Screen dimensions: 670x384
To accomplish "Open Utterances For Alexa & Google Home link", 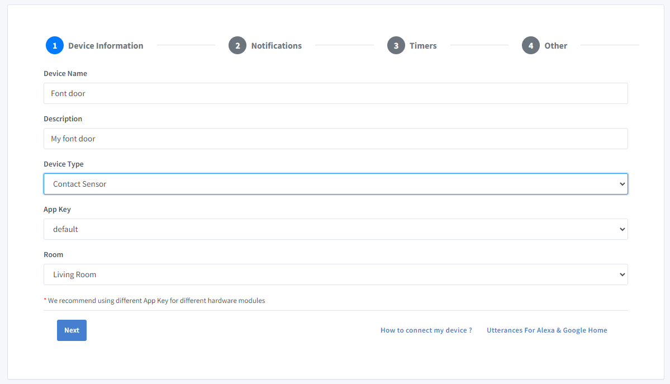I will 547,330.
